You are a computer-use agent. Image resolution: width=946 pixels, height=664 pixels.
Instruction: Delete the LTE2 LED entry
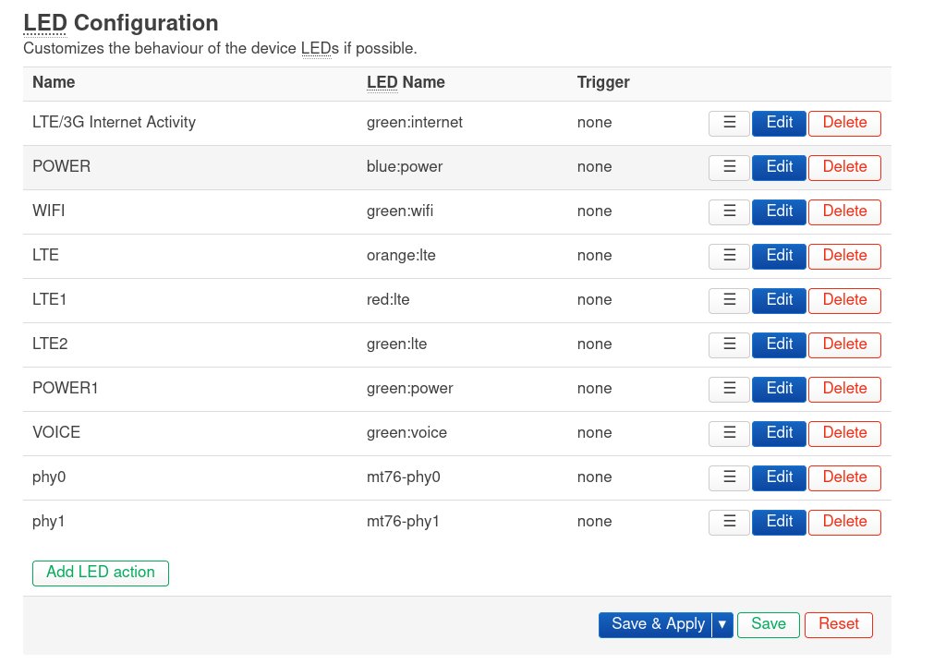tap(844, 344)
